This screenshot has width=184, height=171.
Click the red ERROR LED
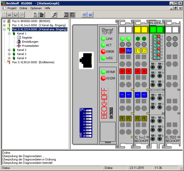pos(103,51)
